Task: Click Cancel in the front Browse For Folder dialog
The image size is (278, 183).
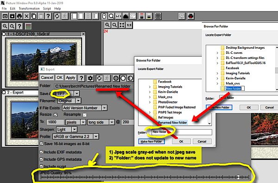Action: tap(202, 141)
